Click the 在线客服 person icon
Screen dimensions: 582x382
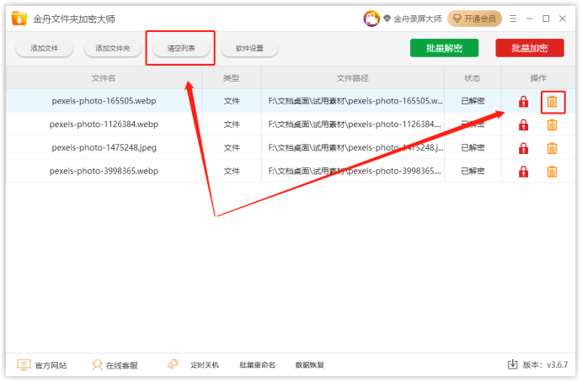point(97,365)
